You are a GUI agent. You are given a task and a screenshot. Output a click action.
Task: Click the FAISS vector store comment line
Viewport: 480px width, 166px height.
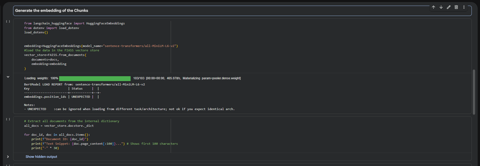click(x=62, y=50)
